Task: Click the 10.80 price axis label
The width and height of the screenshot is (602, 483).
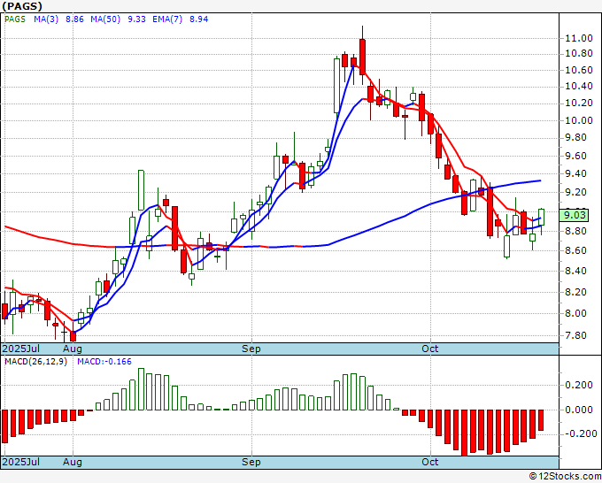Action: pyautogui.click(x=579, y=54)
